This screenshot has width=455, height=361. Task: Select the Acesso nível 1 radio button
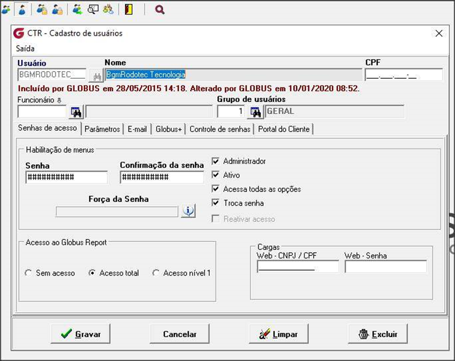click(x=156, y=273)
